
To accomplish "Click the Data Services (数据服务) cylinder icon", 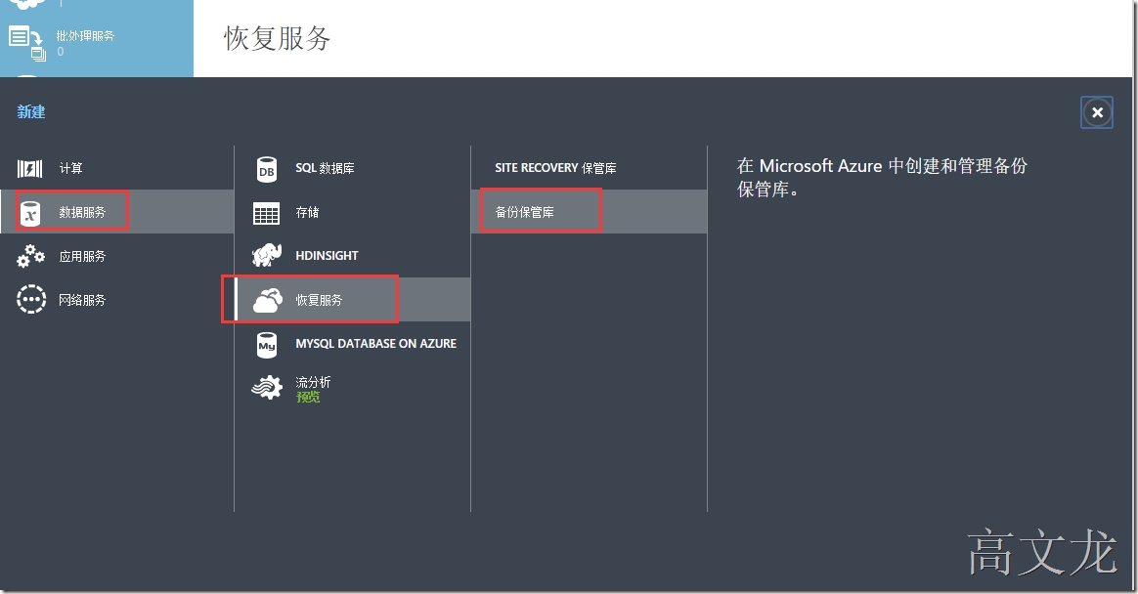I will [x=30, y=213].
